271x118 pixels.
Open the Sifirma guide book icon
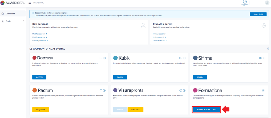(261, 58)
